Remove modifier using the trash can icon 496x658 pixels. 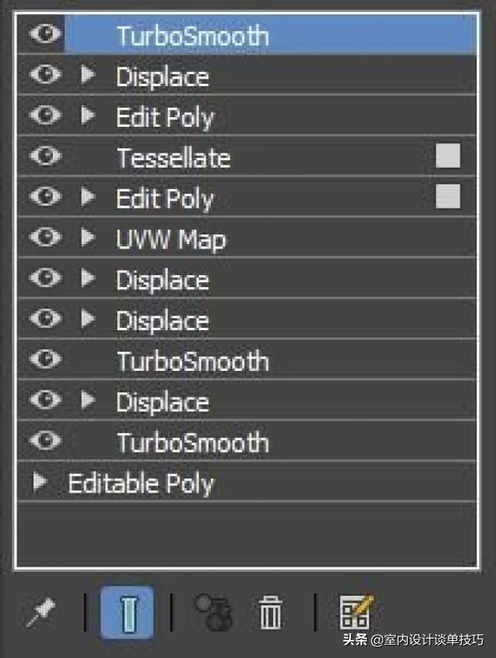(x=270, y=613)
